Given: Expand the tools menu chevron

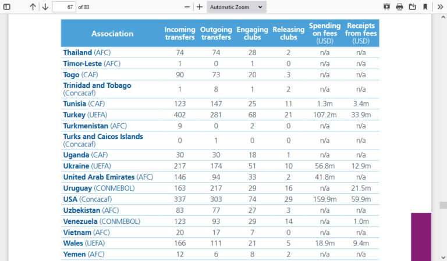Looking at the screenshot, I should click(x=439, y=7).
